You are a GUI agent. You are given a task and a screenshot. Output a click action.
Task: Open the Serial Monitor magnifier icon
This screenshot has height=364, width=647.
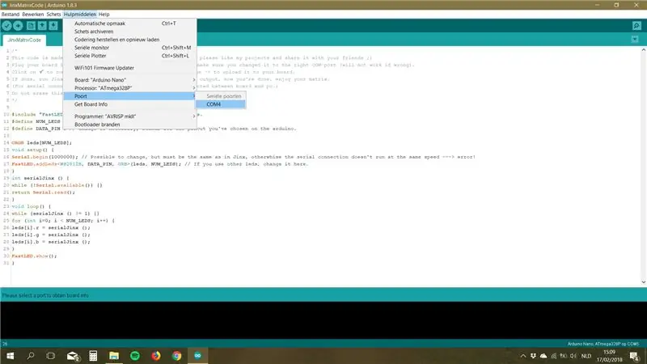pyautogui.click(x=636, y=26)
